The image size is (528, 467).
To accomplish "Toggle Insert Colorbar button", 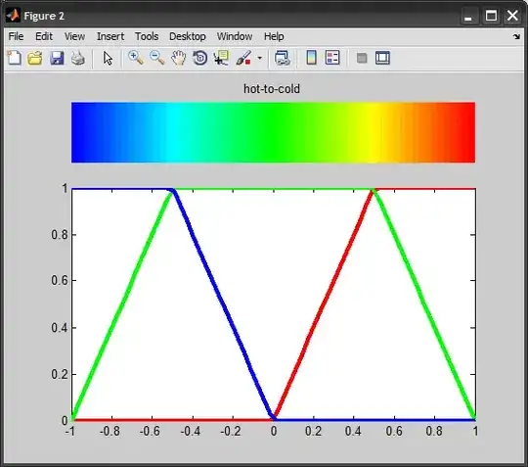I will pos(312,58).
